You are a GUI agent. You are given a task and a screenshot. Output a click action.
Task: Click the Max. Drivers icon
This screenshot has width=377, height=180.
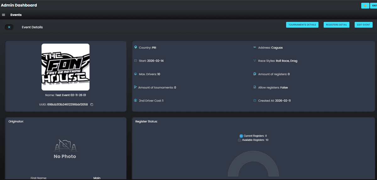(136, 74)
